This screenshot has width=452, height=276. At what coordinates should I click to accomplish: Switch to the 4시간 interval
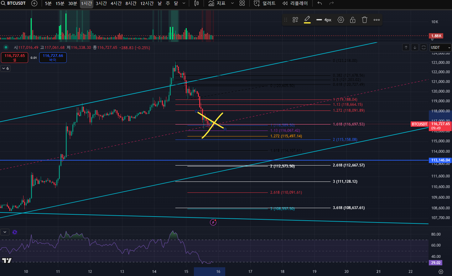pos(116,3)
